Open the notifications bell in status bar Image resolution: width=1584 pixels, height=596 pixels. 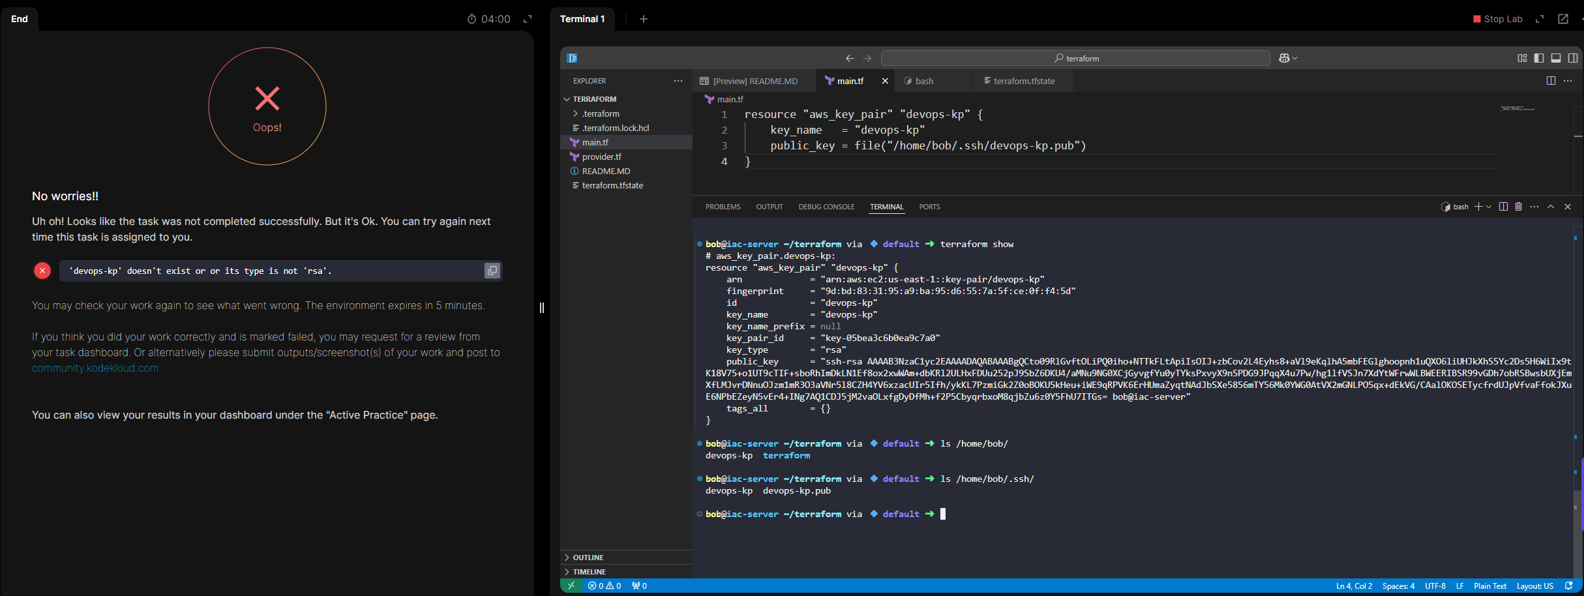pos(1568,586)
